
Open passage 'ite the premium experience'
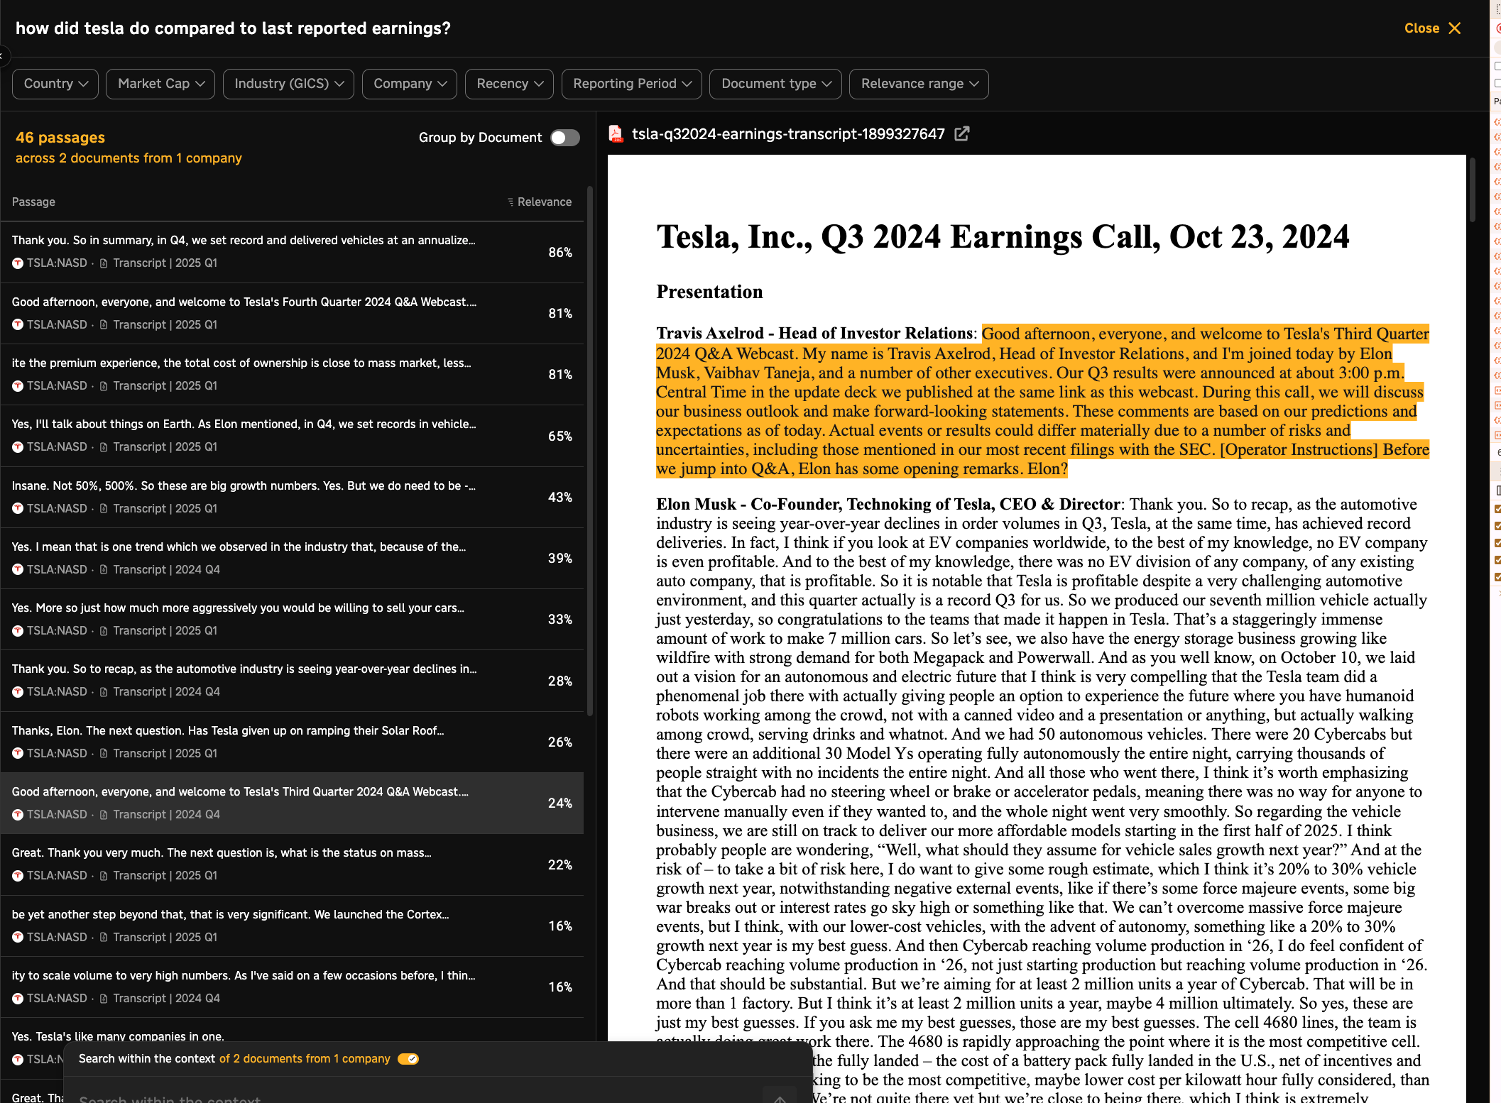[292, 374]
